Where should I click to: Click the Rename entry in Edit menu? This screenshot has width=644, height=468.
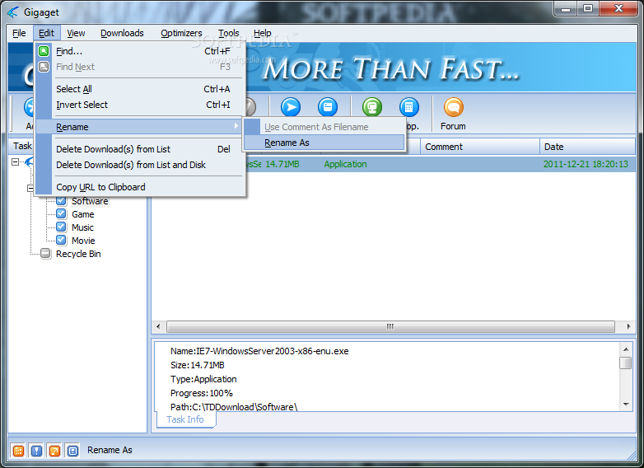(x=141, y=127)
